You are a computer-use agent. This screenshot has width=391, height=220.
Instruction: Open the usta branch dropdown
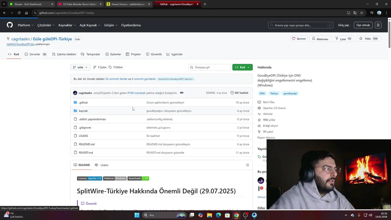[x=80, y=67]
